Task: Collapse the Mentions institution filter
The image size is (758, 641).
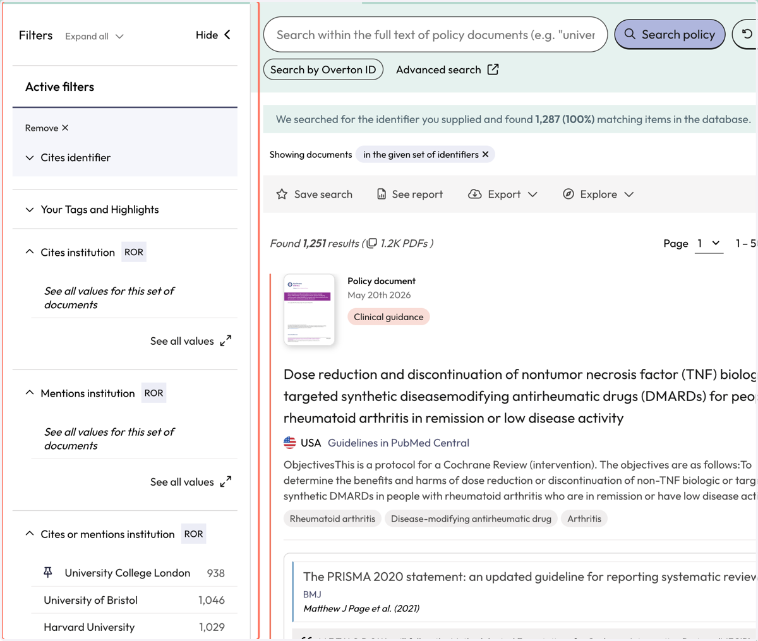Action: tap(30, 393)
